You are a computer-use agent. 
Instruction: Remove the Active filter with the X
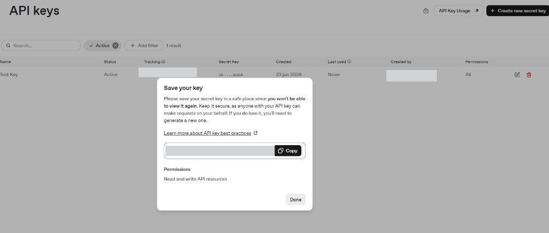[x=115, y=46]
